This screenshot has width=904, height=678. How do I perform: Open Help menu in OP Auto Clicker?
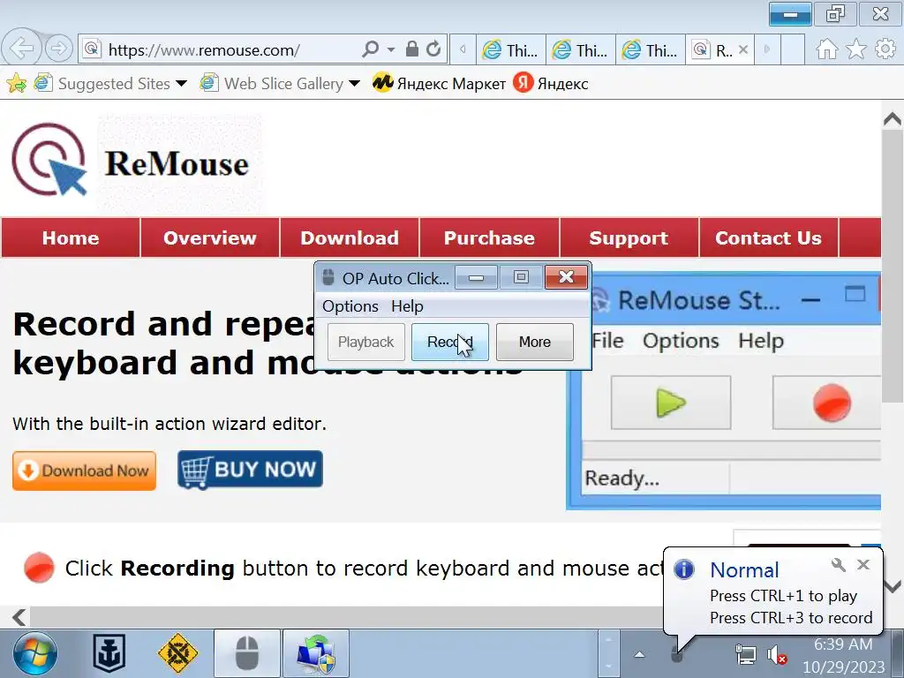(x=407, y=306)
